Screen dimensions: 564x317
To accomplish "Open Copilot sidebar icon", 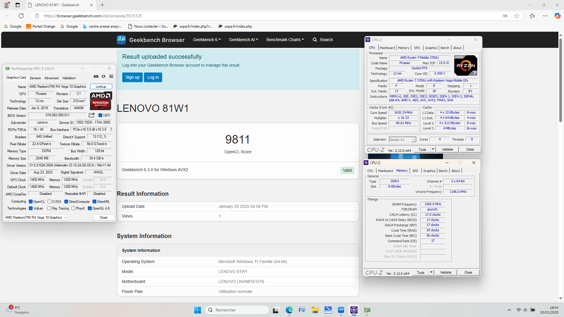I will click(x=557, y=16).
